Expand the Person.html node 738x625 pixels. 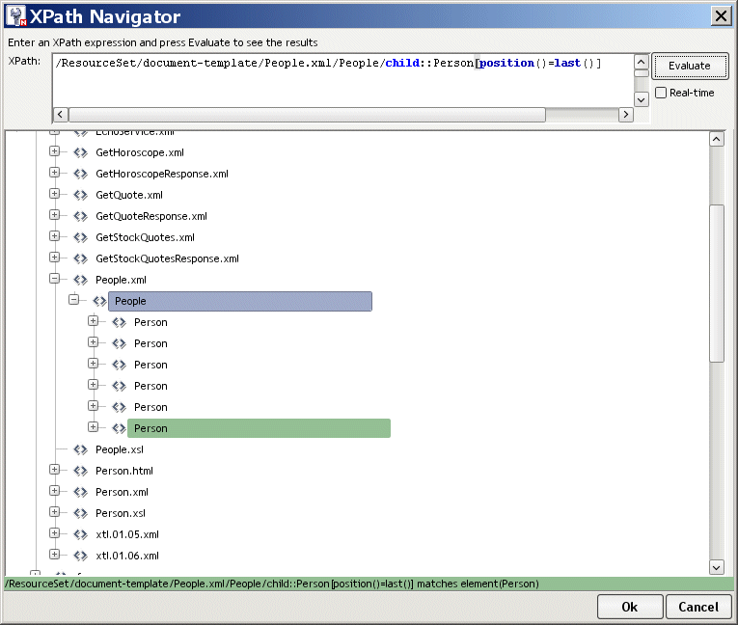55,469
